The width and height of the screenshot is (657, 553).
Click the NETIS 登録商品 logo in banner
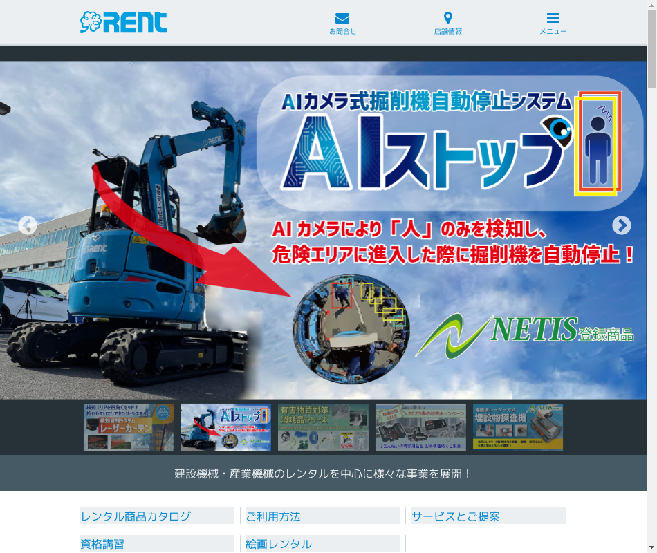tap(526, 335)
